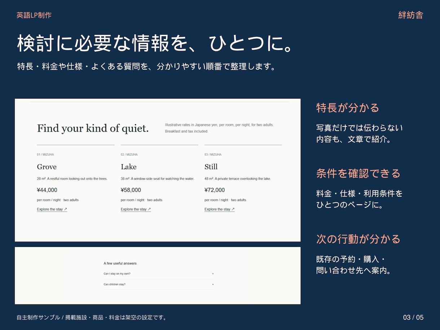Click the '英語LP制作' label at top left

pos(34,15)
